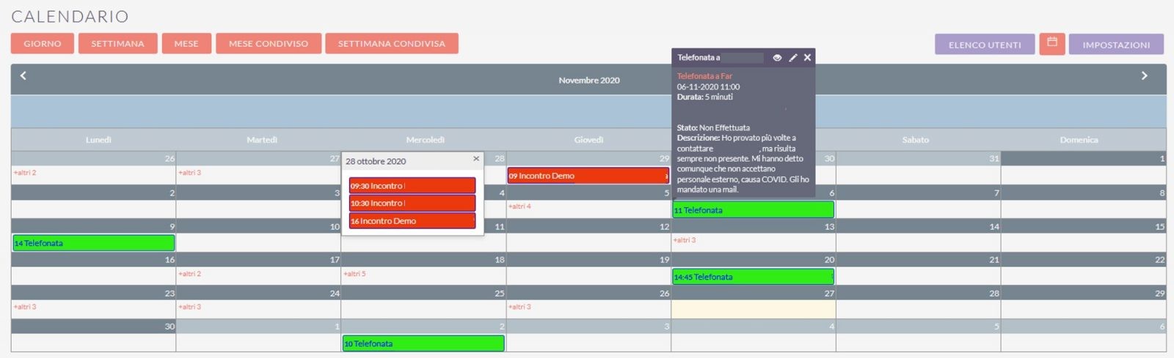Expand '+altri 3' on Thursday 26
The image size is (1174, 358).
coord(520,307)
